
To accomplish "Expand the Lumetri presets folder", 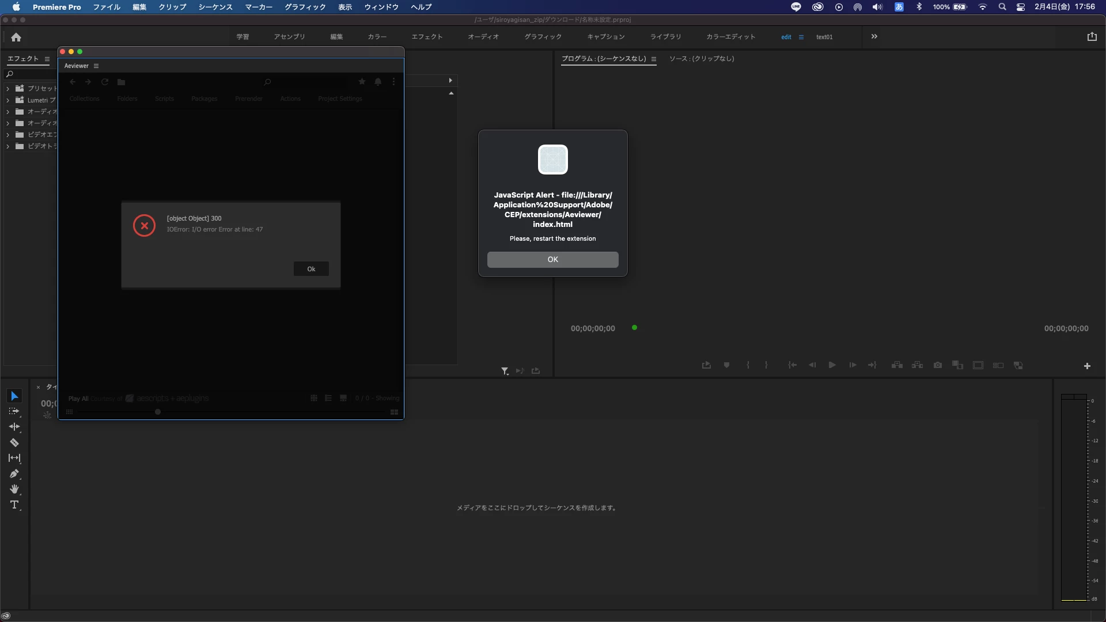I will [x=7, y=100].
